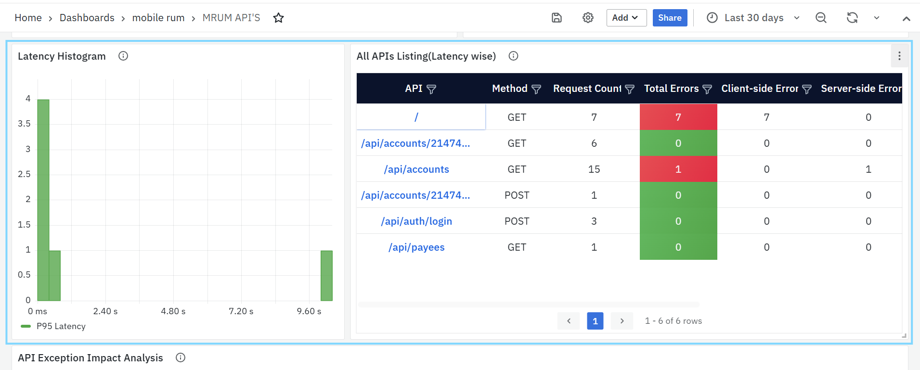Filter the Total Errors column
The width and height of the screenshot is (920, 370).
[707, 89]
